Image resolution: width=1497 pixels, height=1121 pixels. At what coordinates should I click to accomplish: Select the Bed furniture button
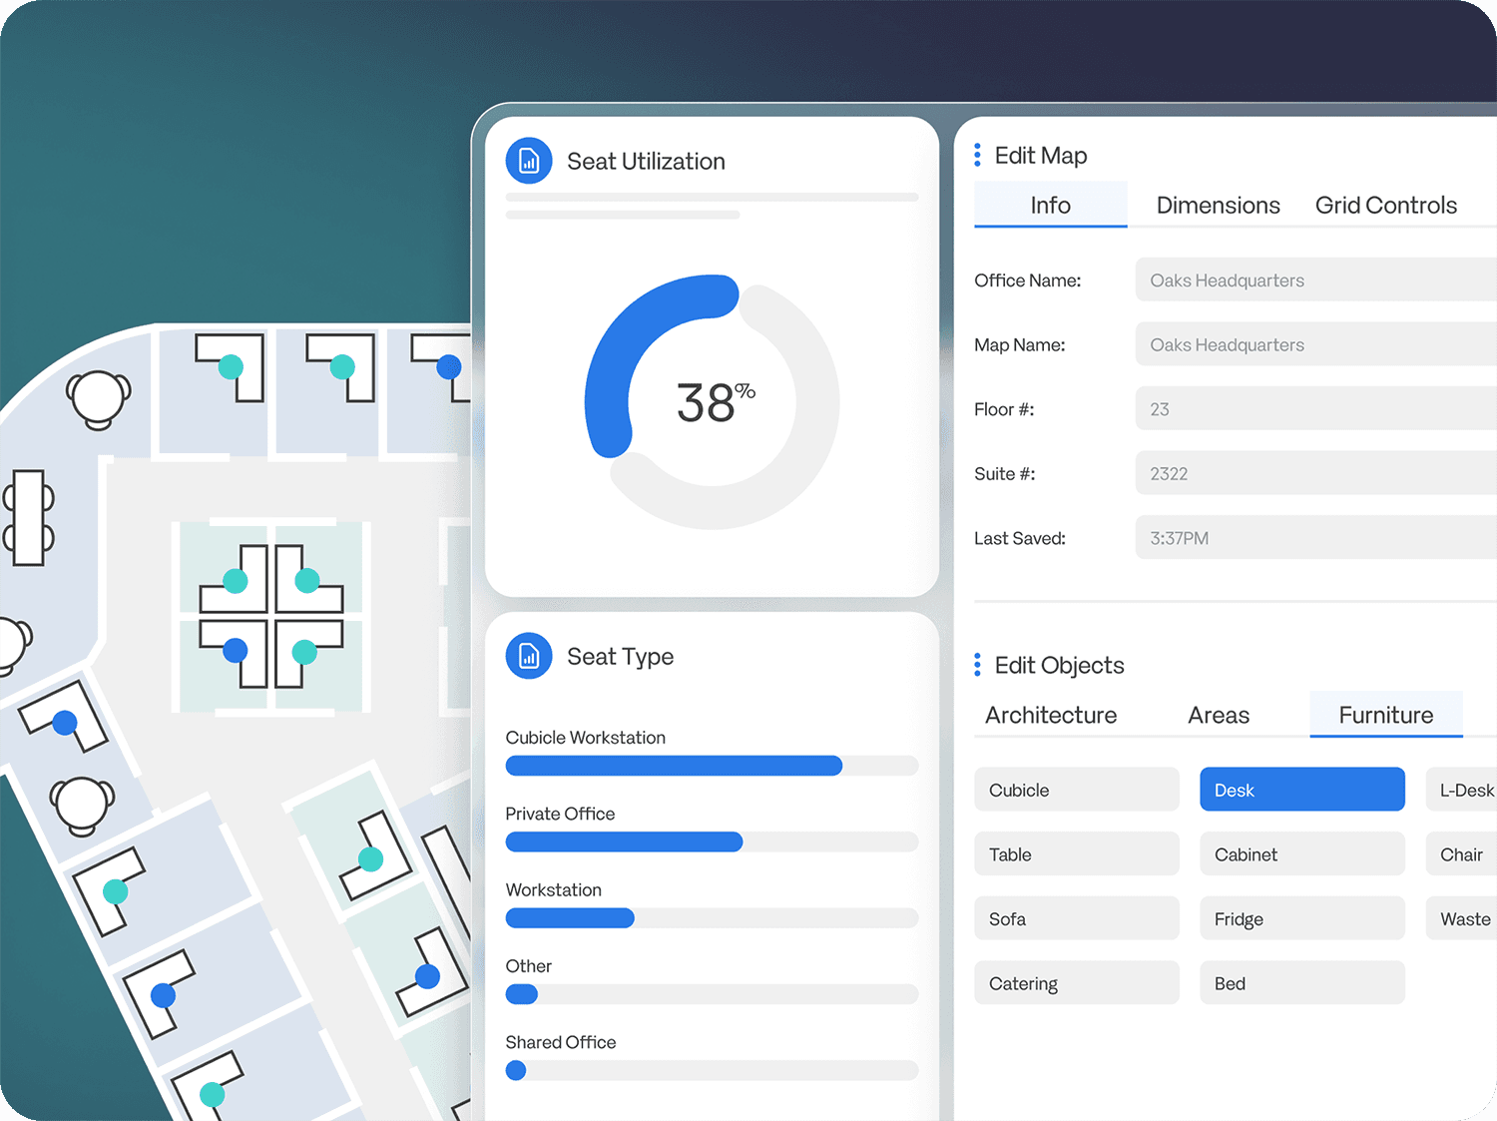1302,983
